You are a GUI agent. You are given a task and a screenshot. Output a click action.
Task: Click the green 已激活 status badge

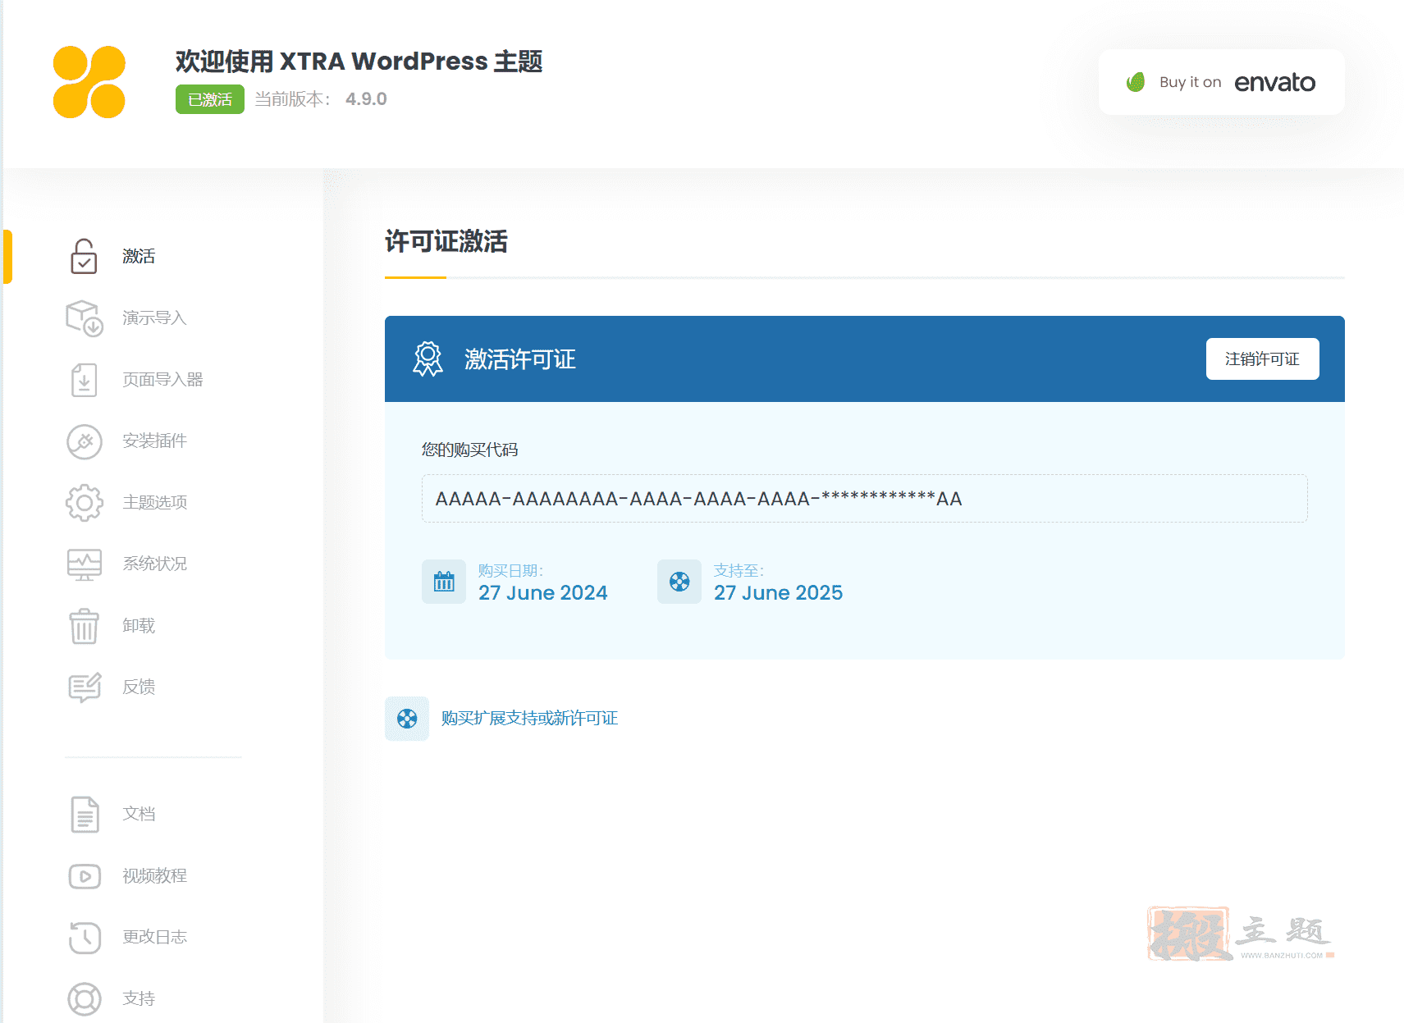click(x=210, y=99)
